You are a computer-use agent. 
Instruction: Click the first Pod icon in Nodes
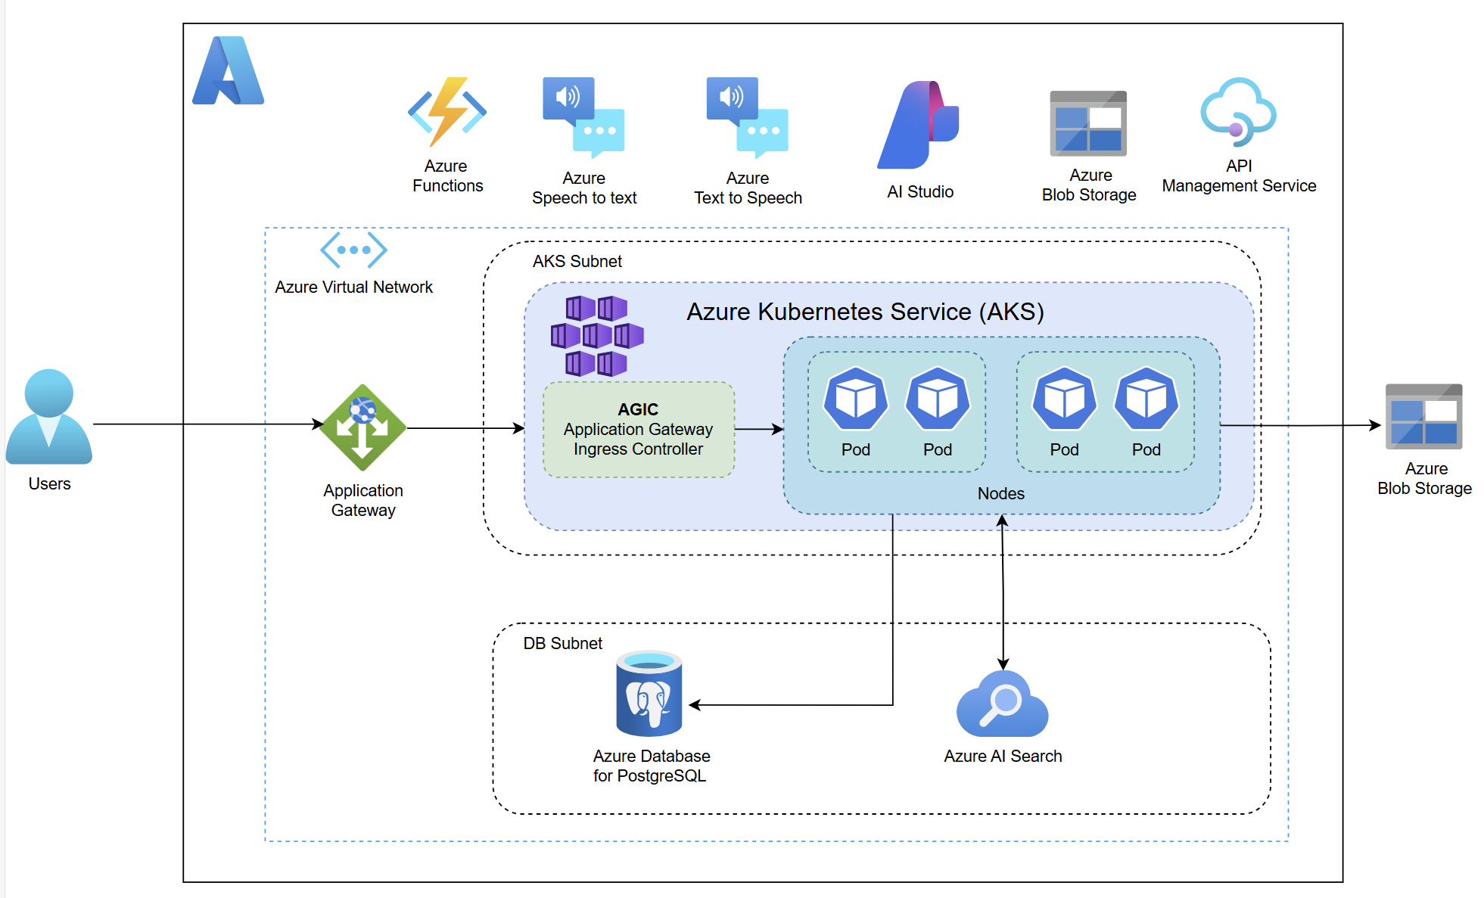[x=855, y=399]
